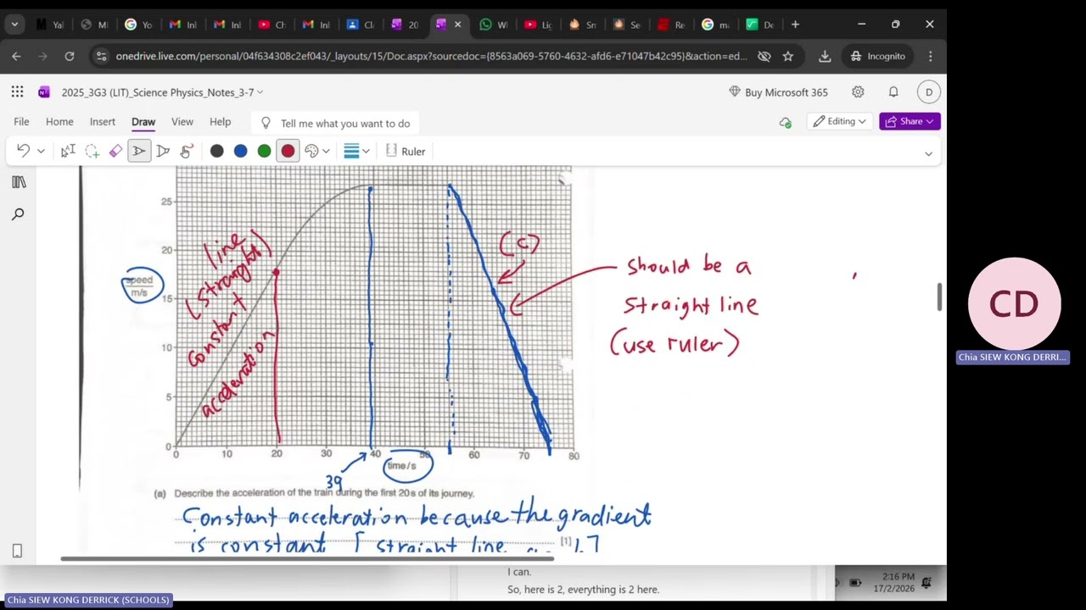Viewport: 1086px width, 610px height.
Task: Open Chrome three-dot menu
Action: click(931, 56)
